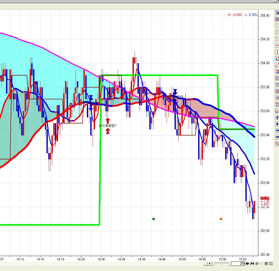Image resolution: width=279 pixels, height=271 pixels.
Task: Click the grayed third icon in right toolbar
Action: (277, 26)
